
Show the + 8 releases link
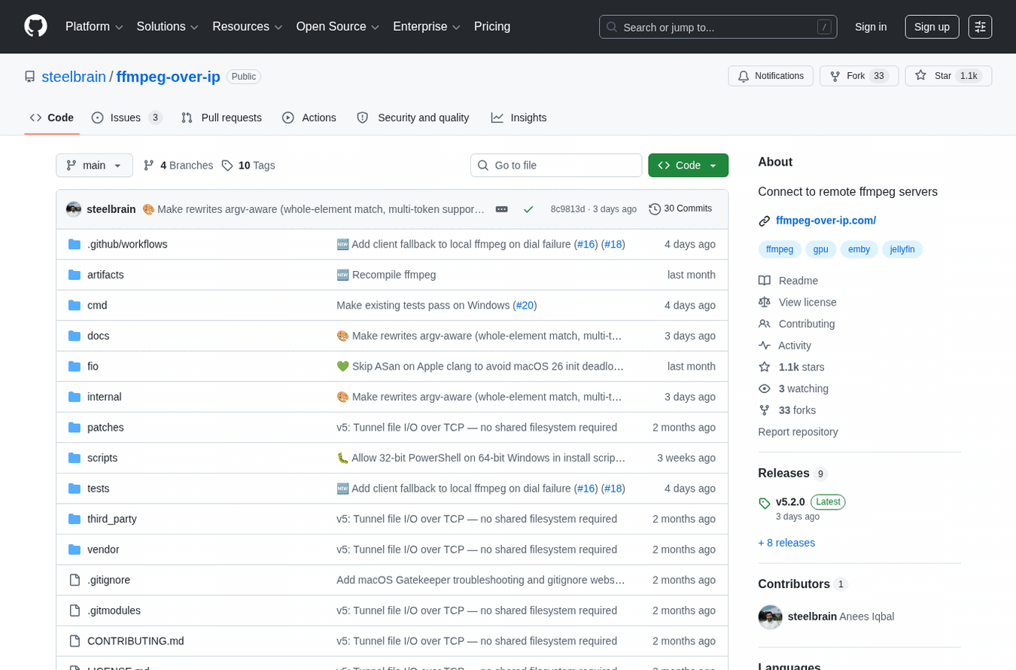point(786,543)
